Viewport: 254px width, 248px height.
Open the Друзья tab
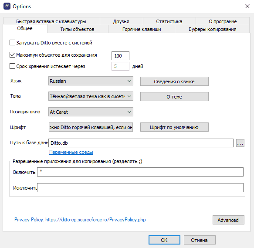coord(121,21)
